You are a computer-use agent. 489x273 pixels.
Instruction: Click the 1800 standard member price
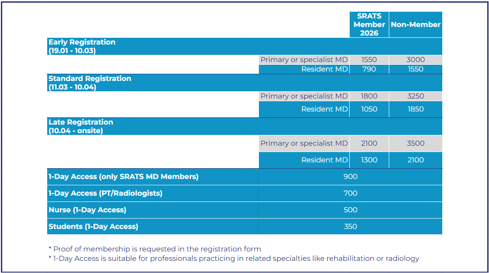click(369, 96)
